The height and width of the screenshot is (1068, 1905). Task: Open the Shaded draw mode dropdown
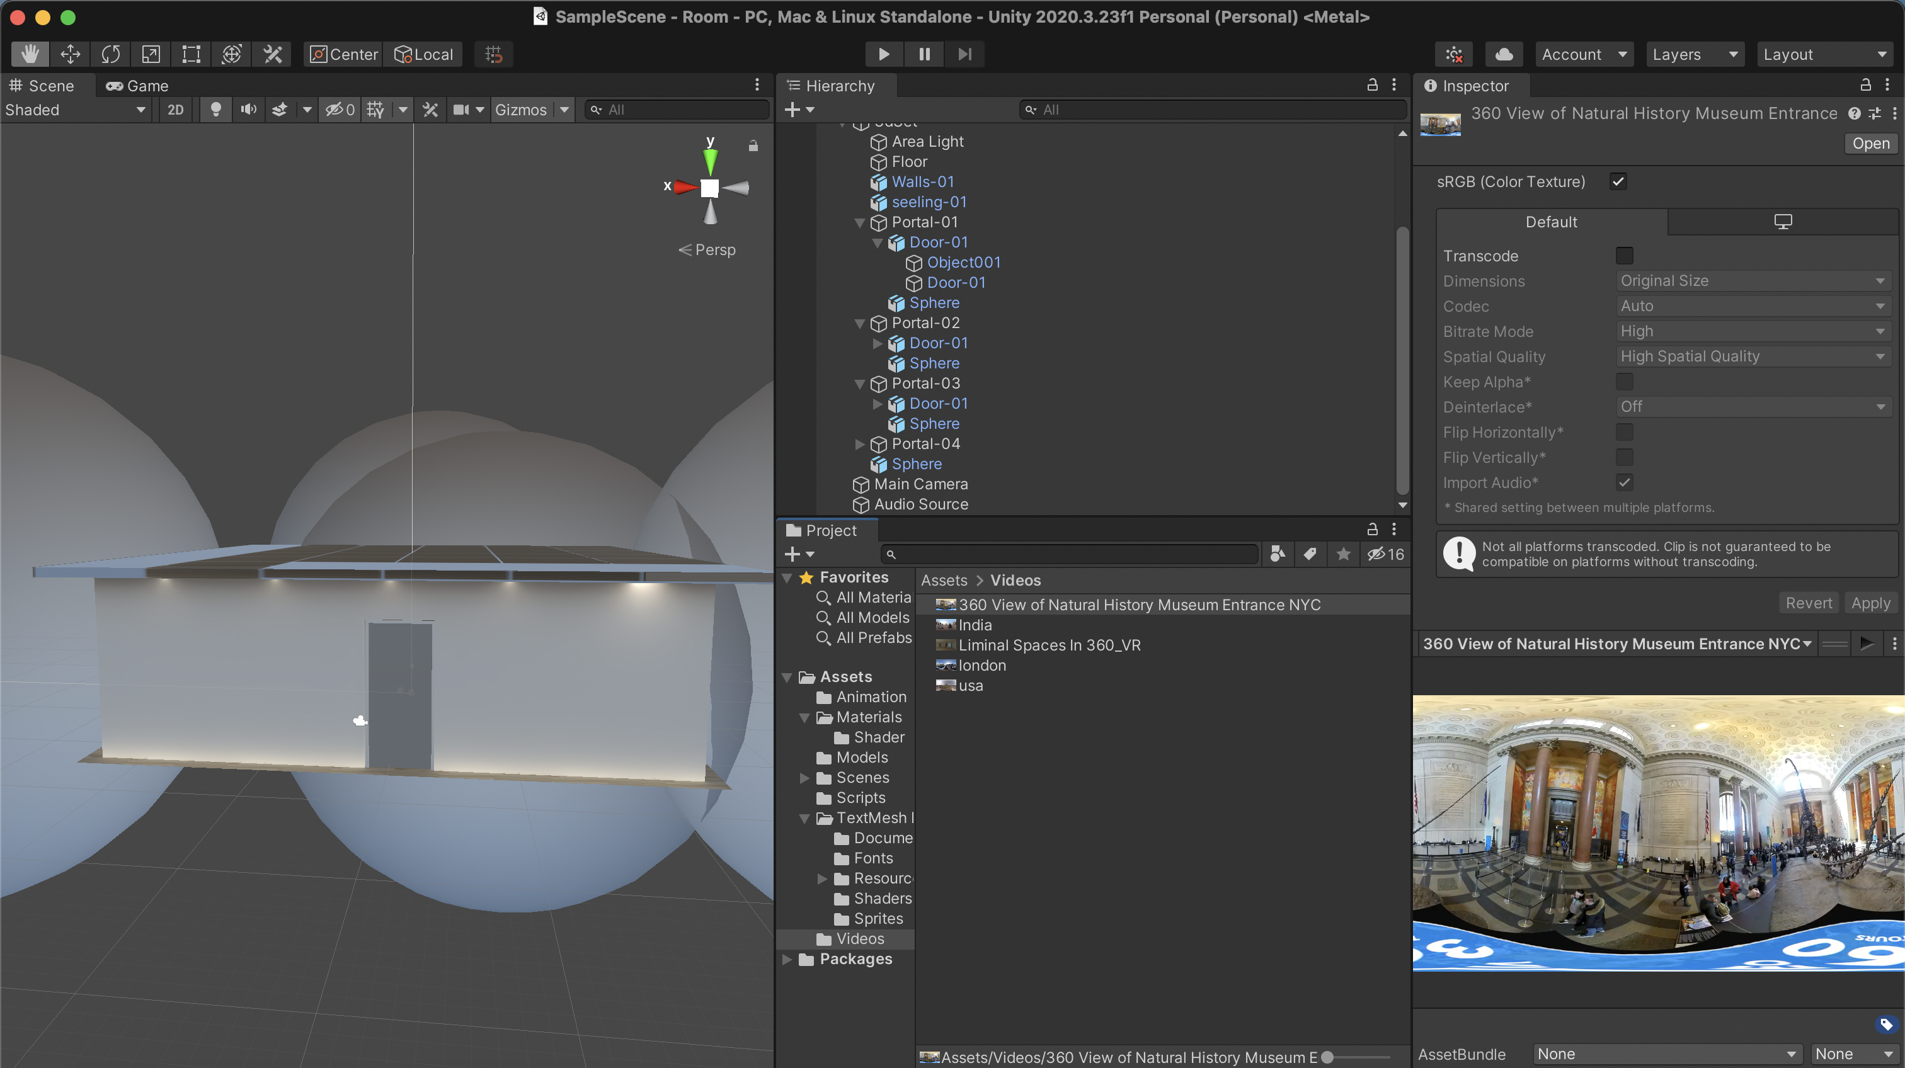(x=75, y=110)
